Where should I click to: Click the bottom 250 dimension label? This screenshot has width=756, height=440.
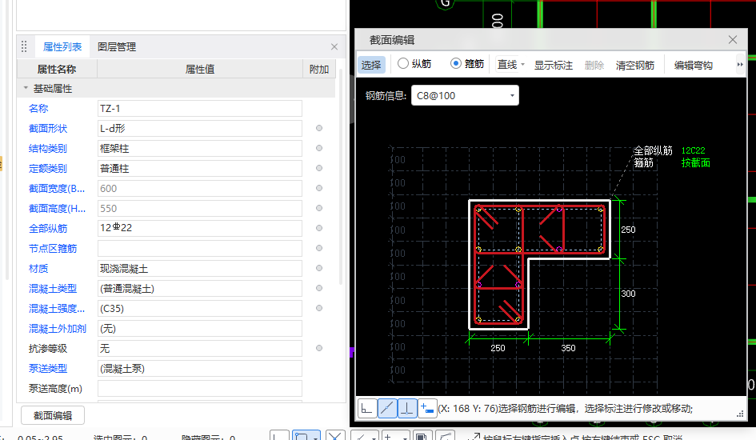tap(498, 348)
